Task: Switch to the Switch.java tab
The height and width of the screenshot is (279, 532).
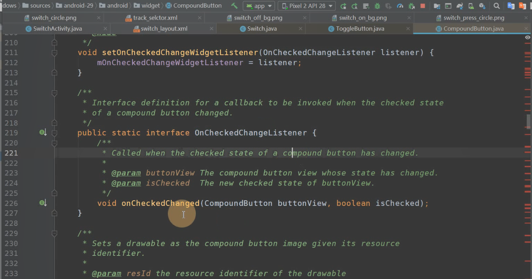Action: [x=261, y=29]
